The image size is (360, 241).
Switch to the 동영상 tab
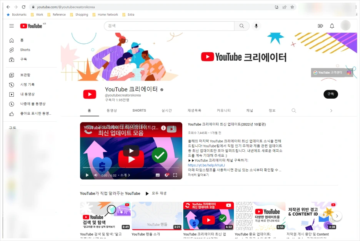[112, 111]
